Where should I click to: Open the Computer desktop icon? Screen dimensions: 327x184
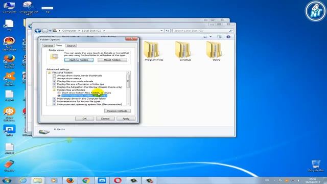coord(9,7)
